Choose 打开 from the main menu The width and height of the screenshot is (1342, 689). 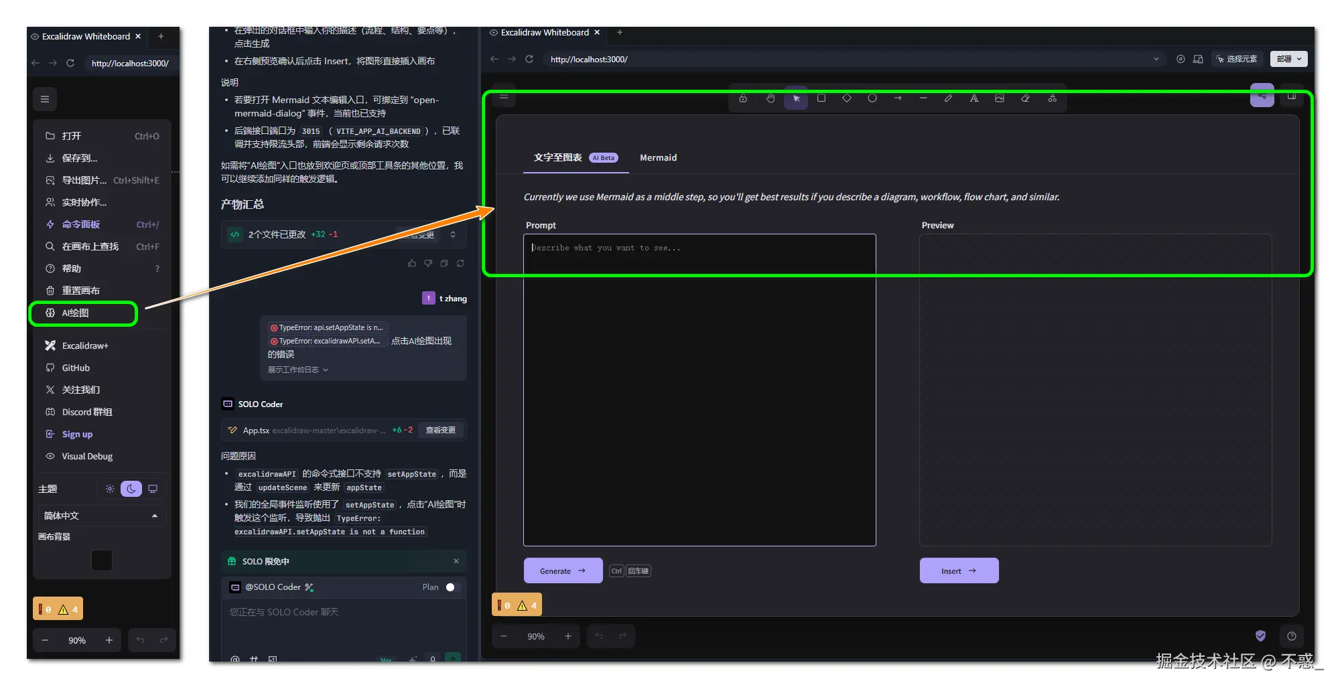103,136
